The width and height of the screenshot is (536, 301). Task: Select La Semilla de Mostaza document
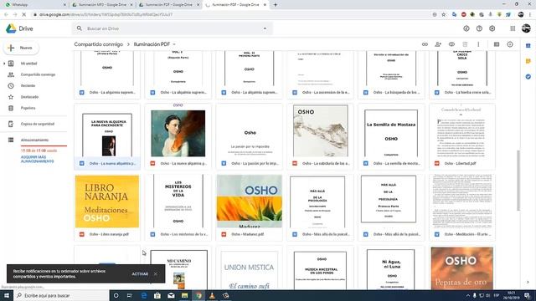391,136
